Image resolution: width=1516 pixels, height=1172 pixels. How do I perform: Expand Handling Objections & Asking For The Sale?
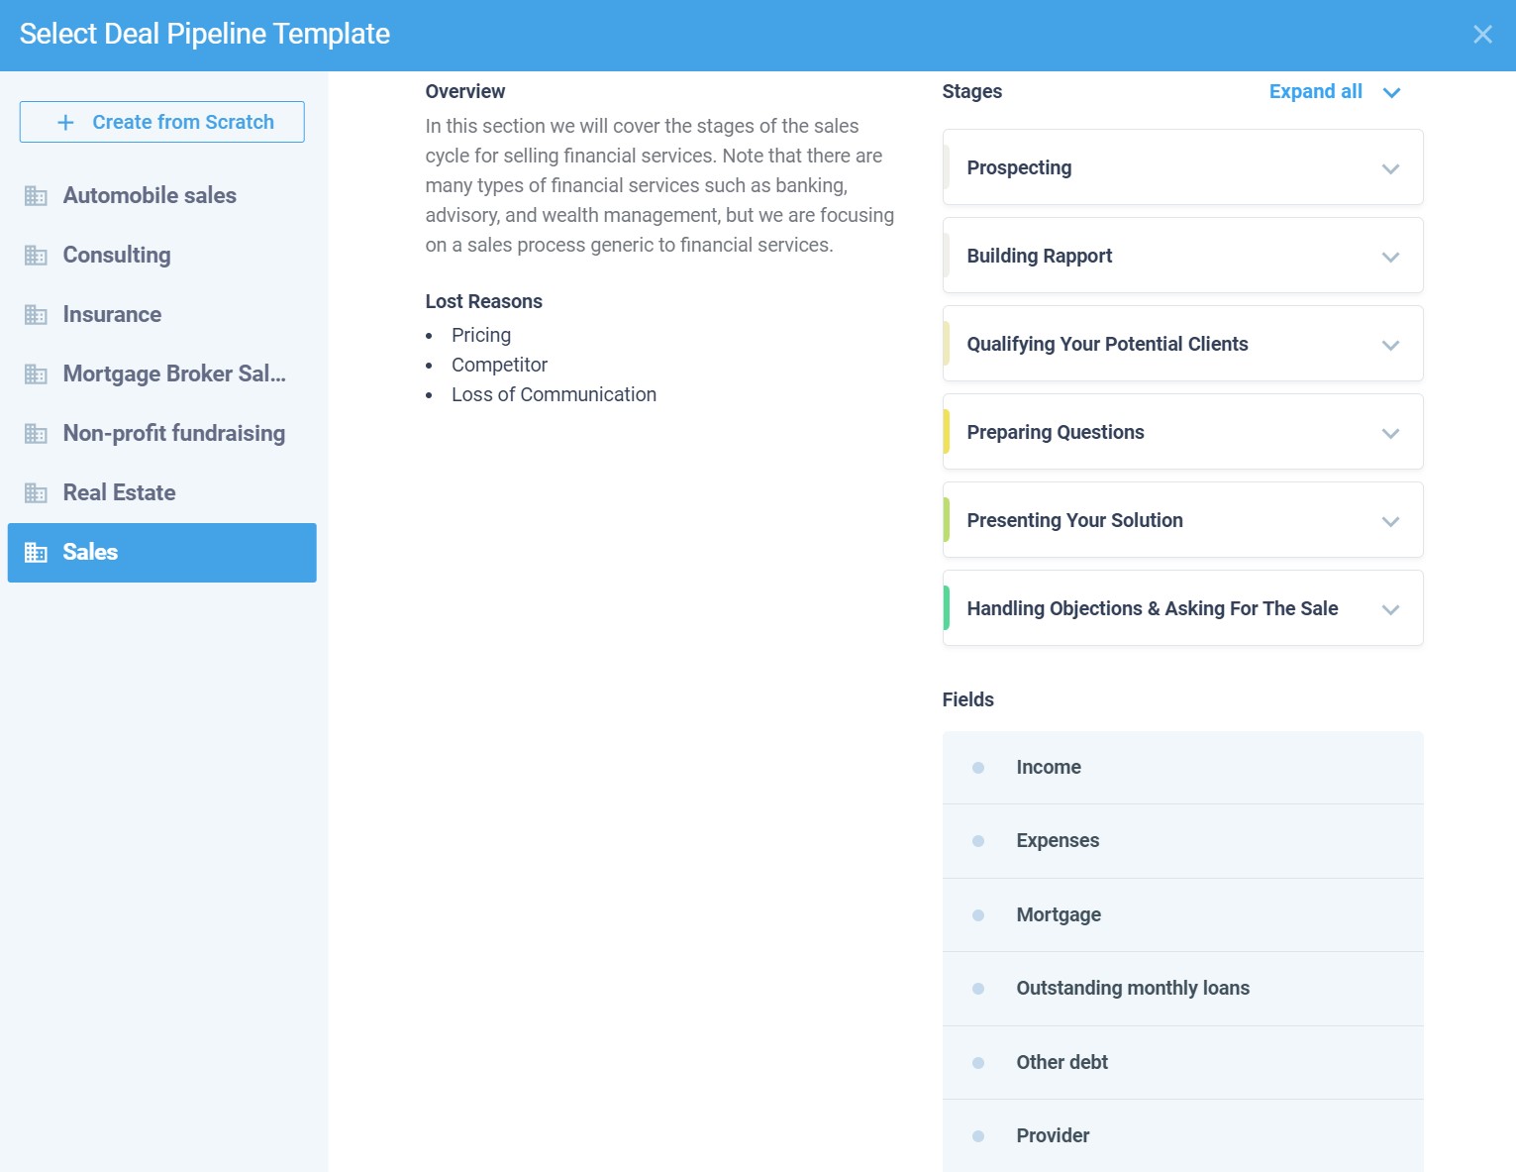click(1390, 609)
